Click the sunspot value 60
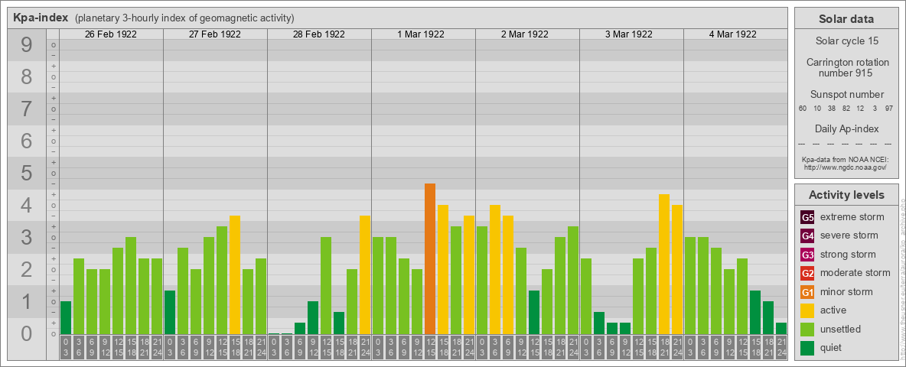This screenshot has height=367, width=906. 803,109
